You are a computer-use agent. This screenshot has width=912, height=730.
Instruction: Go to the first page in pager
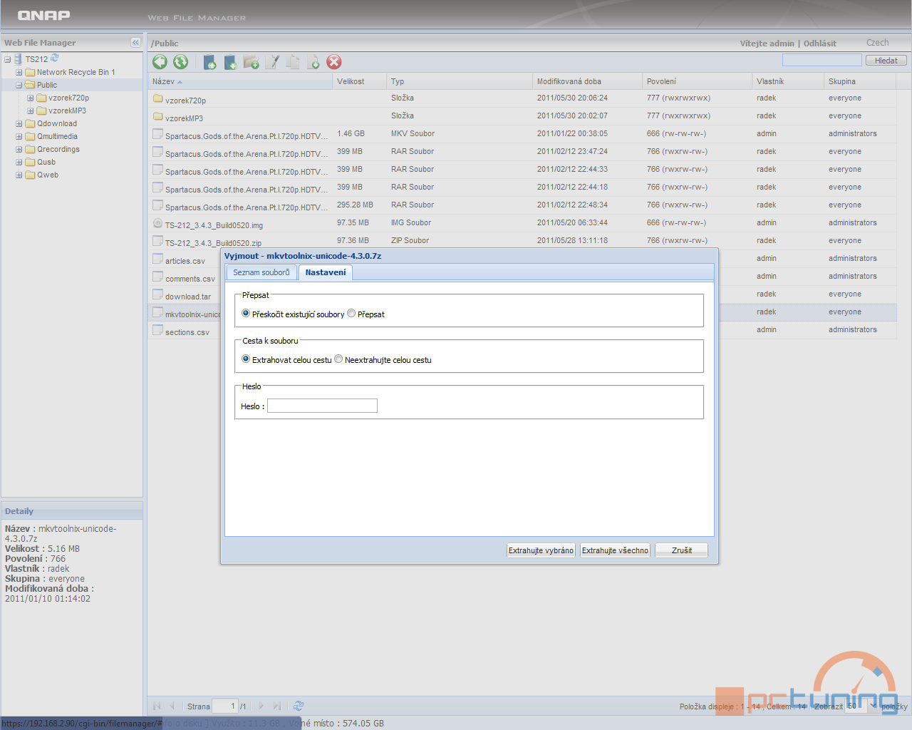[157, 706]
